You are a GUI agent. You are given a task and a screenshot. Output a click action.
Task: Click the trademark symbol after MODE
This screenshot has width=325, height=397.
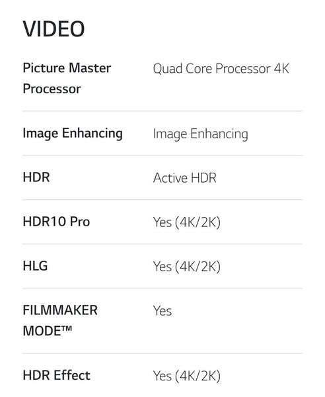pyautogui.click(x=67, y=329)
